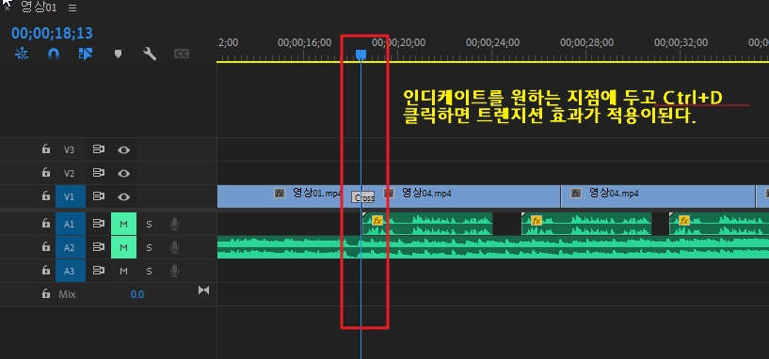The width and height of the screenshot is (769, 359).
Task: Open captions CC track options
Action: pyautogui.click(x=182, y=54)
